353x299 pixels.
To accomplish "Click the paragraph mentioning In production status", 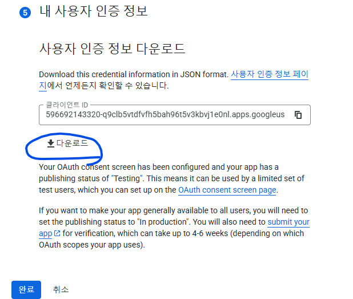I will pos(174,228).
